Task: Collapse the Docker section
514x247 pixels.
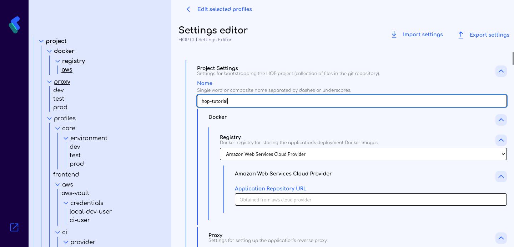Action: point(501,120)
